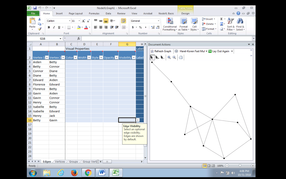The width and height of the screenshot is (286, 179).
Task: Click the zoom slider handle in status bar
Action: 240,166
